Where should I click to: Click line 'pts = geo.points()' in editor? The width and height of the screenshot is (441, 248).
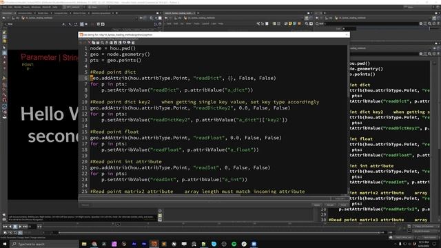[x=116, y=60]
